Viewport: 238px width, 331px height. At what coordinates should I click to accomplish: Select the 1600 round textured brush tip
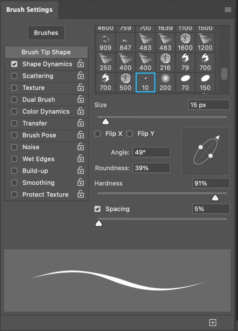[185, 43]
